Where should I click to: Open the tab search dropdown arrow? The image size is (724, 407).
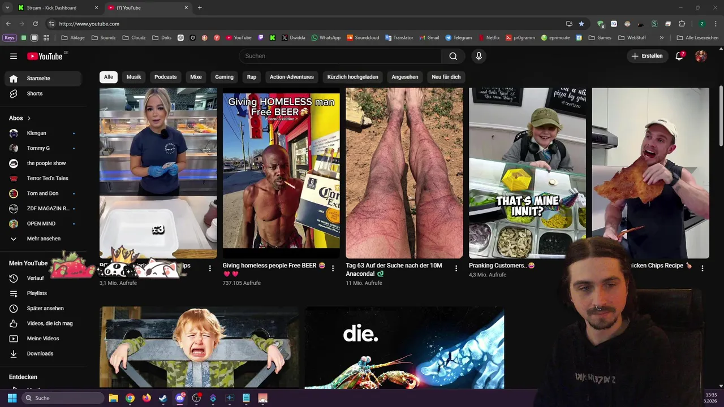tap(7, 8)
